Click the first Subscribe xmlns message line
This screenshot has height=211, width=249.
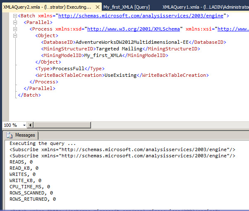(x=122, y=149)
